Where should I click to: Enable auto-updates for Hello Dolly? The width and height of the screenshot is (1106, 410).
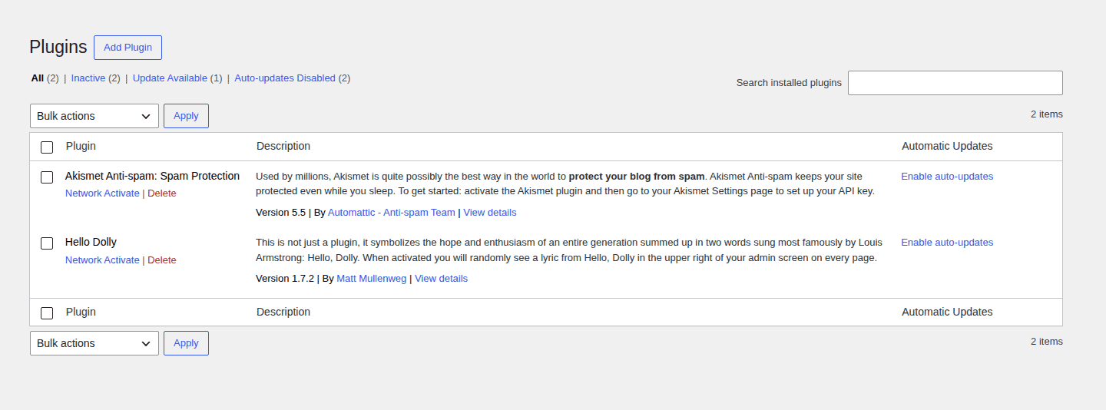tap(947, 243)
